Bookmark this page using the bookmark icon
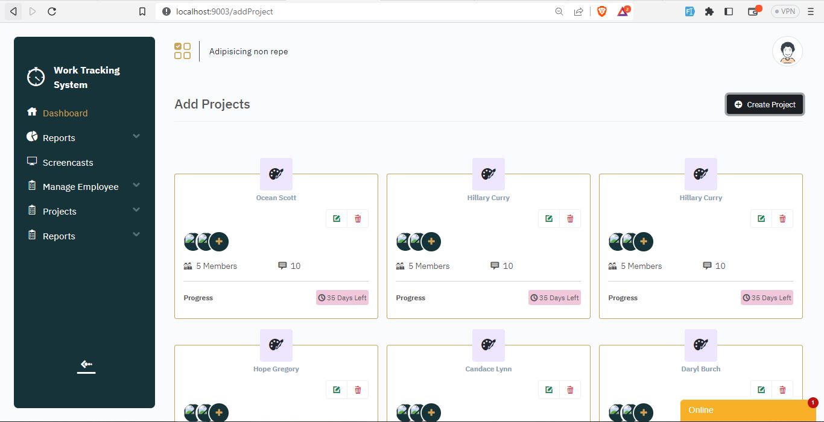 [x=142, y=11]
